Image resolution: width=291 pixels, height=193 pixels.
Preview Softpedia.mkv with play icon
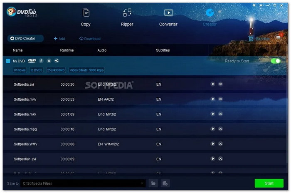(x=213, y=114)
